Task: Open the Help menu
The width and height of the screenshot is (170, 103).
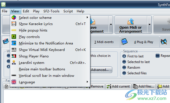Action: (80, 11)
